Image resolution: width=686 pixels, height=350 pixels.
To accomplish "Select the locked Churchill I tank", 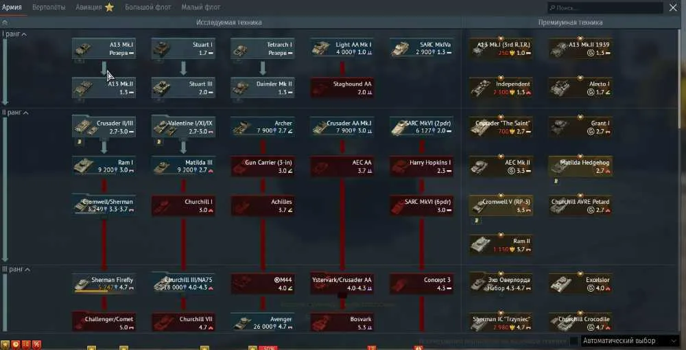I will pos(183,206).
